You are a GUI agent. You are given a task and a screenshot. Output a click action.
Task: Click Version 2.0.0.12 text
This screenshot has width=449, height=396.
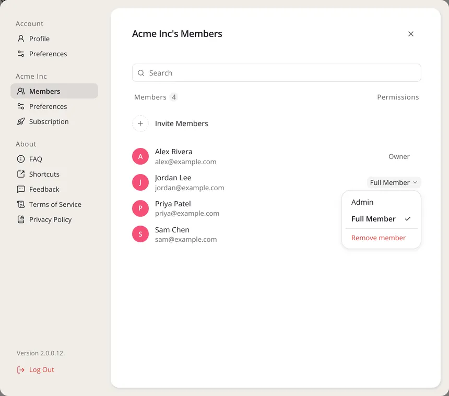(40, 353)
